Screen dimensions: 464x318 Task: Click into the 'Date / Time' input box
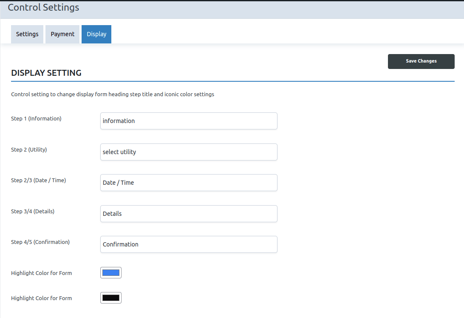click(x=189, y=183)
